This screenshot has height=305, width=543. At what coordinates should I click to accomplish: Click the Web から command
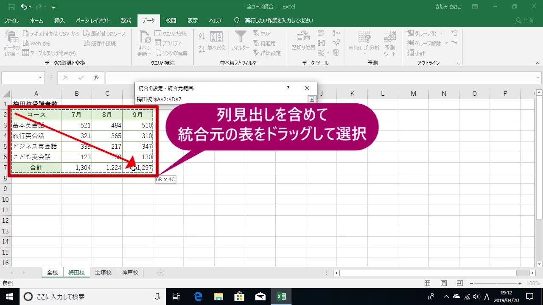click(36, 43)
